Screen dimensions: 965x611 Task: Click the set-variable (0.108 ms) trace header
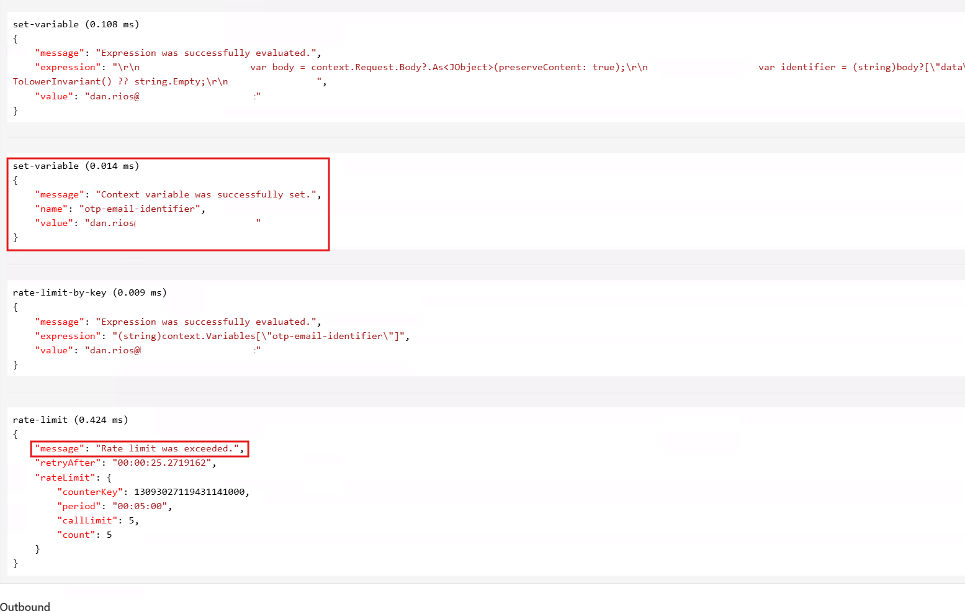coord(76,24)
